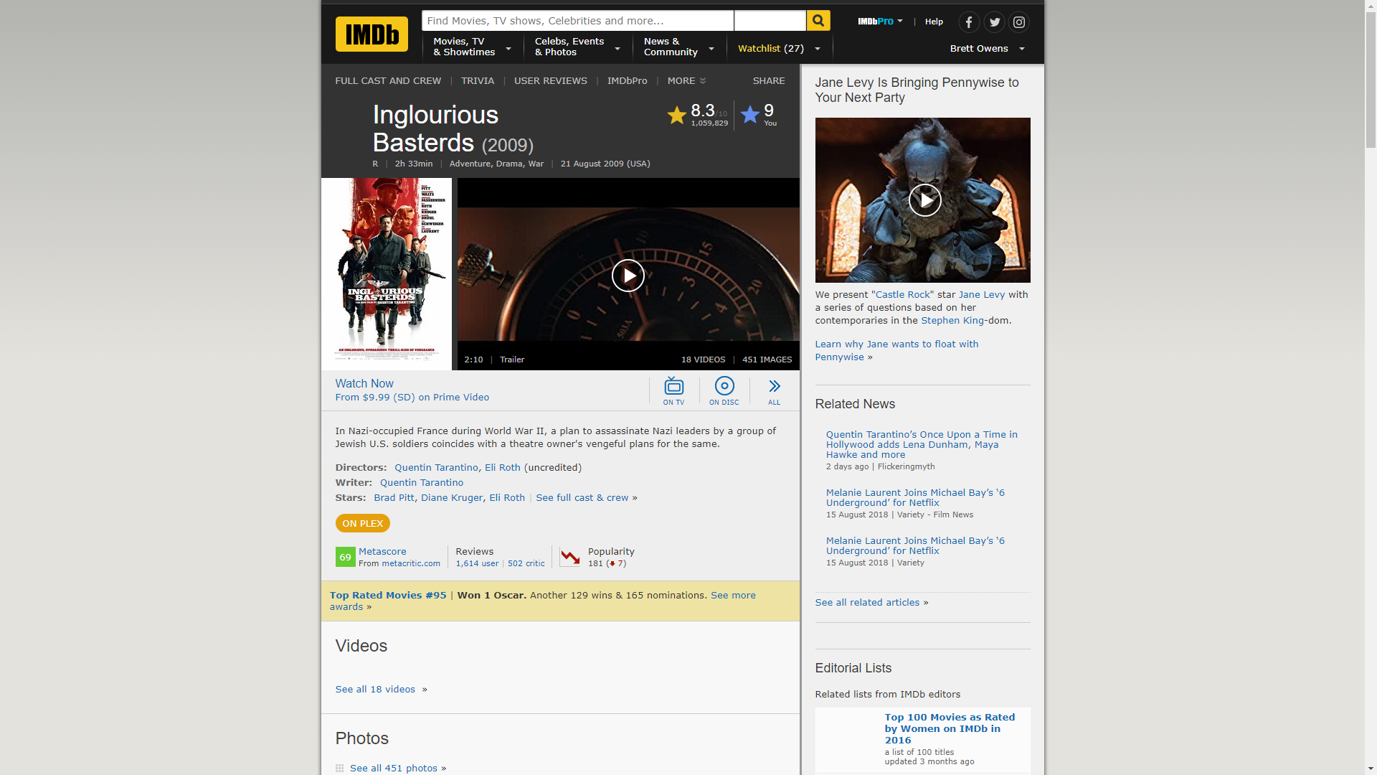The width and height of the screenshot is (1377, 775).
Task: Open the 502 critic reviews
Action: tap(526, 564)
